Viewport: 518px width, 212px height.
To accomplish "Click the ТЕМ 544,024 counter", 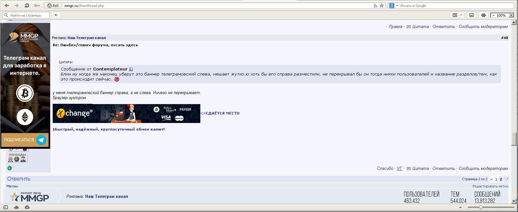I will pos(458,197).
